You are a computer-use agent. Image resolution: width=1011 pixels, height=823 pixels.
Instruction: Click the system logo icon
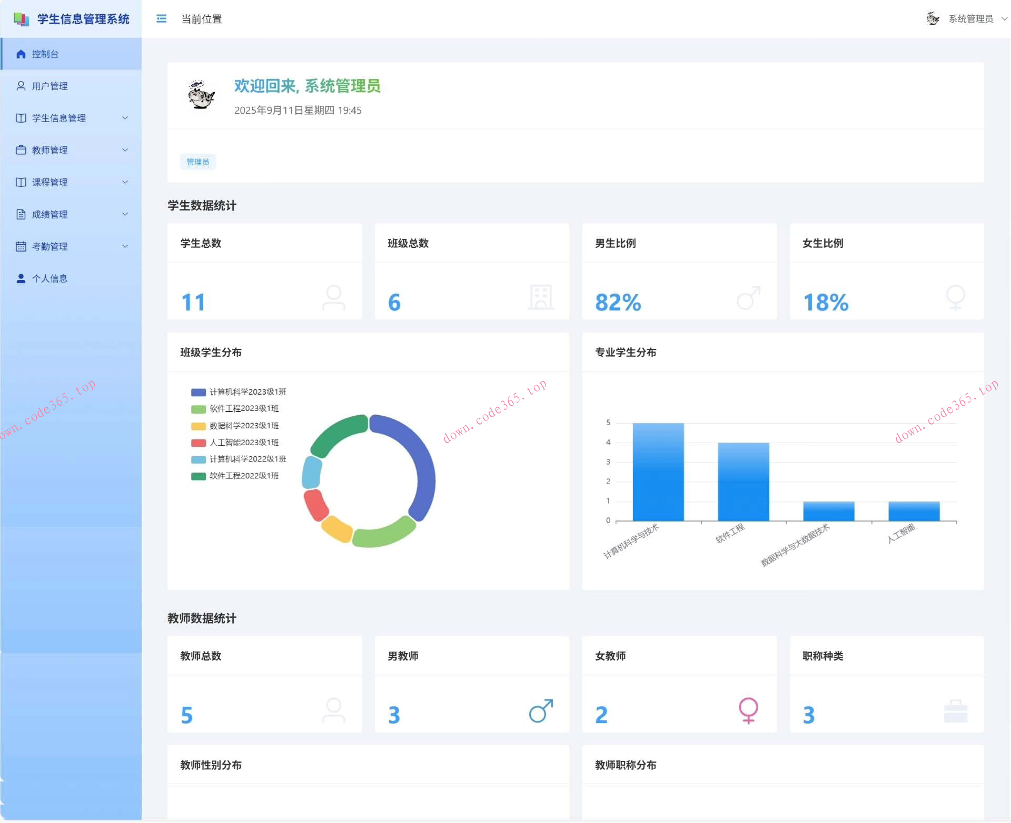coord(21,19)
